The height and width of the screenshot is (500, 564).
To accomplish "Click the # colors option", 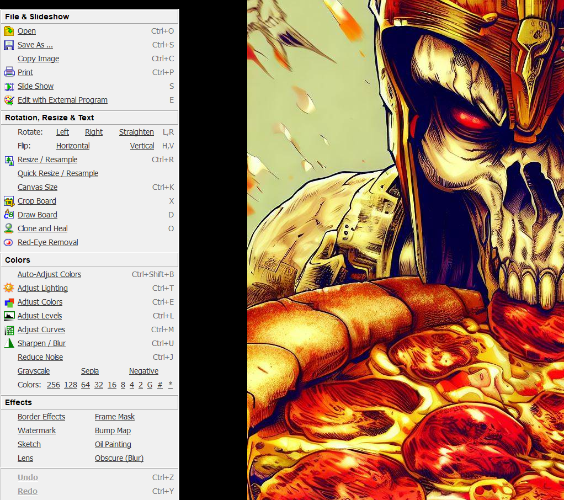I will point(160,385).
